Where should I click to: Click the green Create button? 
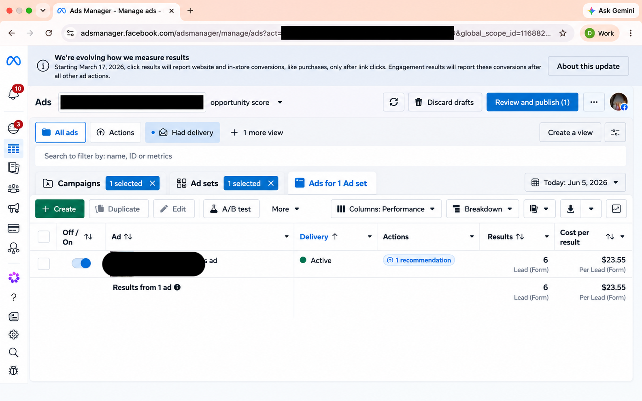click(60, 209)
